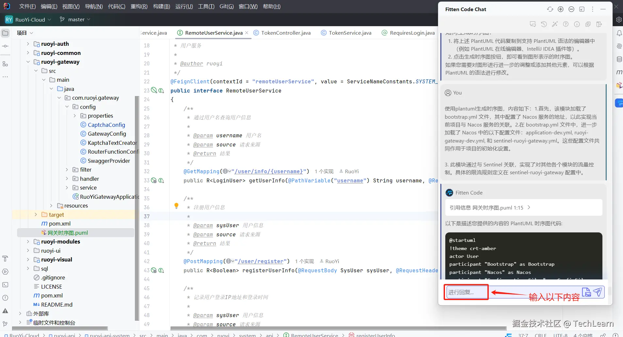
Task: Open the Database tool window
Action: [619, 59]
